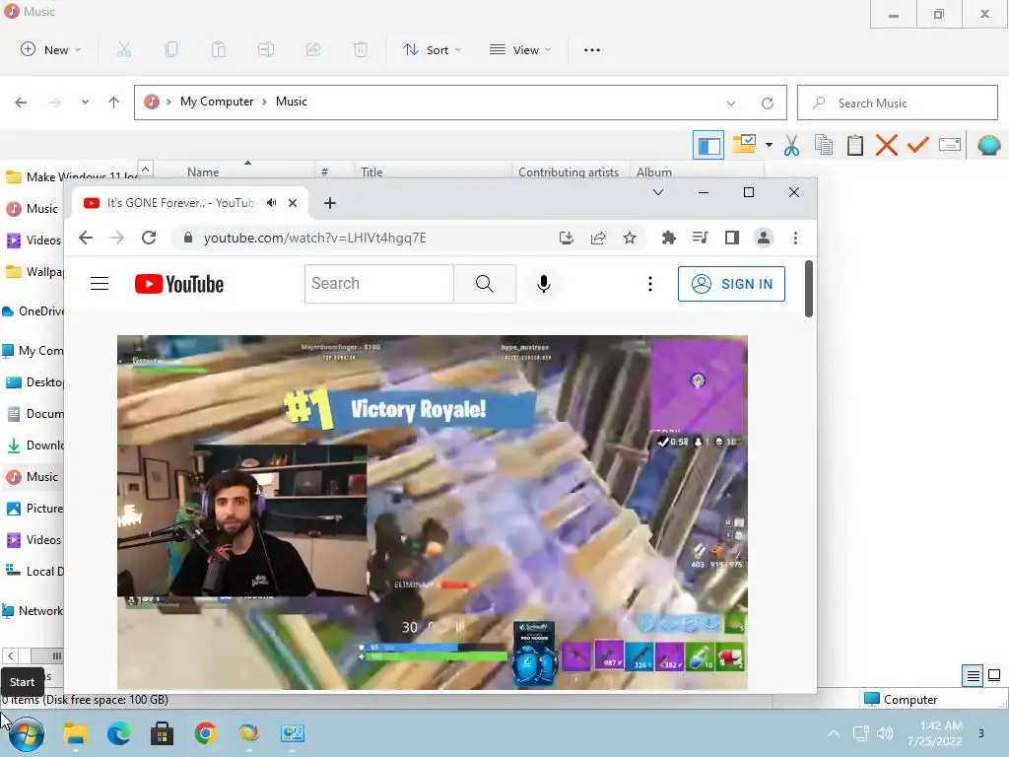The image size is (1009, 757).
Task: Open the Start menu orb on taskbar
Action: [27, 733]
